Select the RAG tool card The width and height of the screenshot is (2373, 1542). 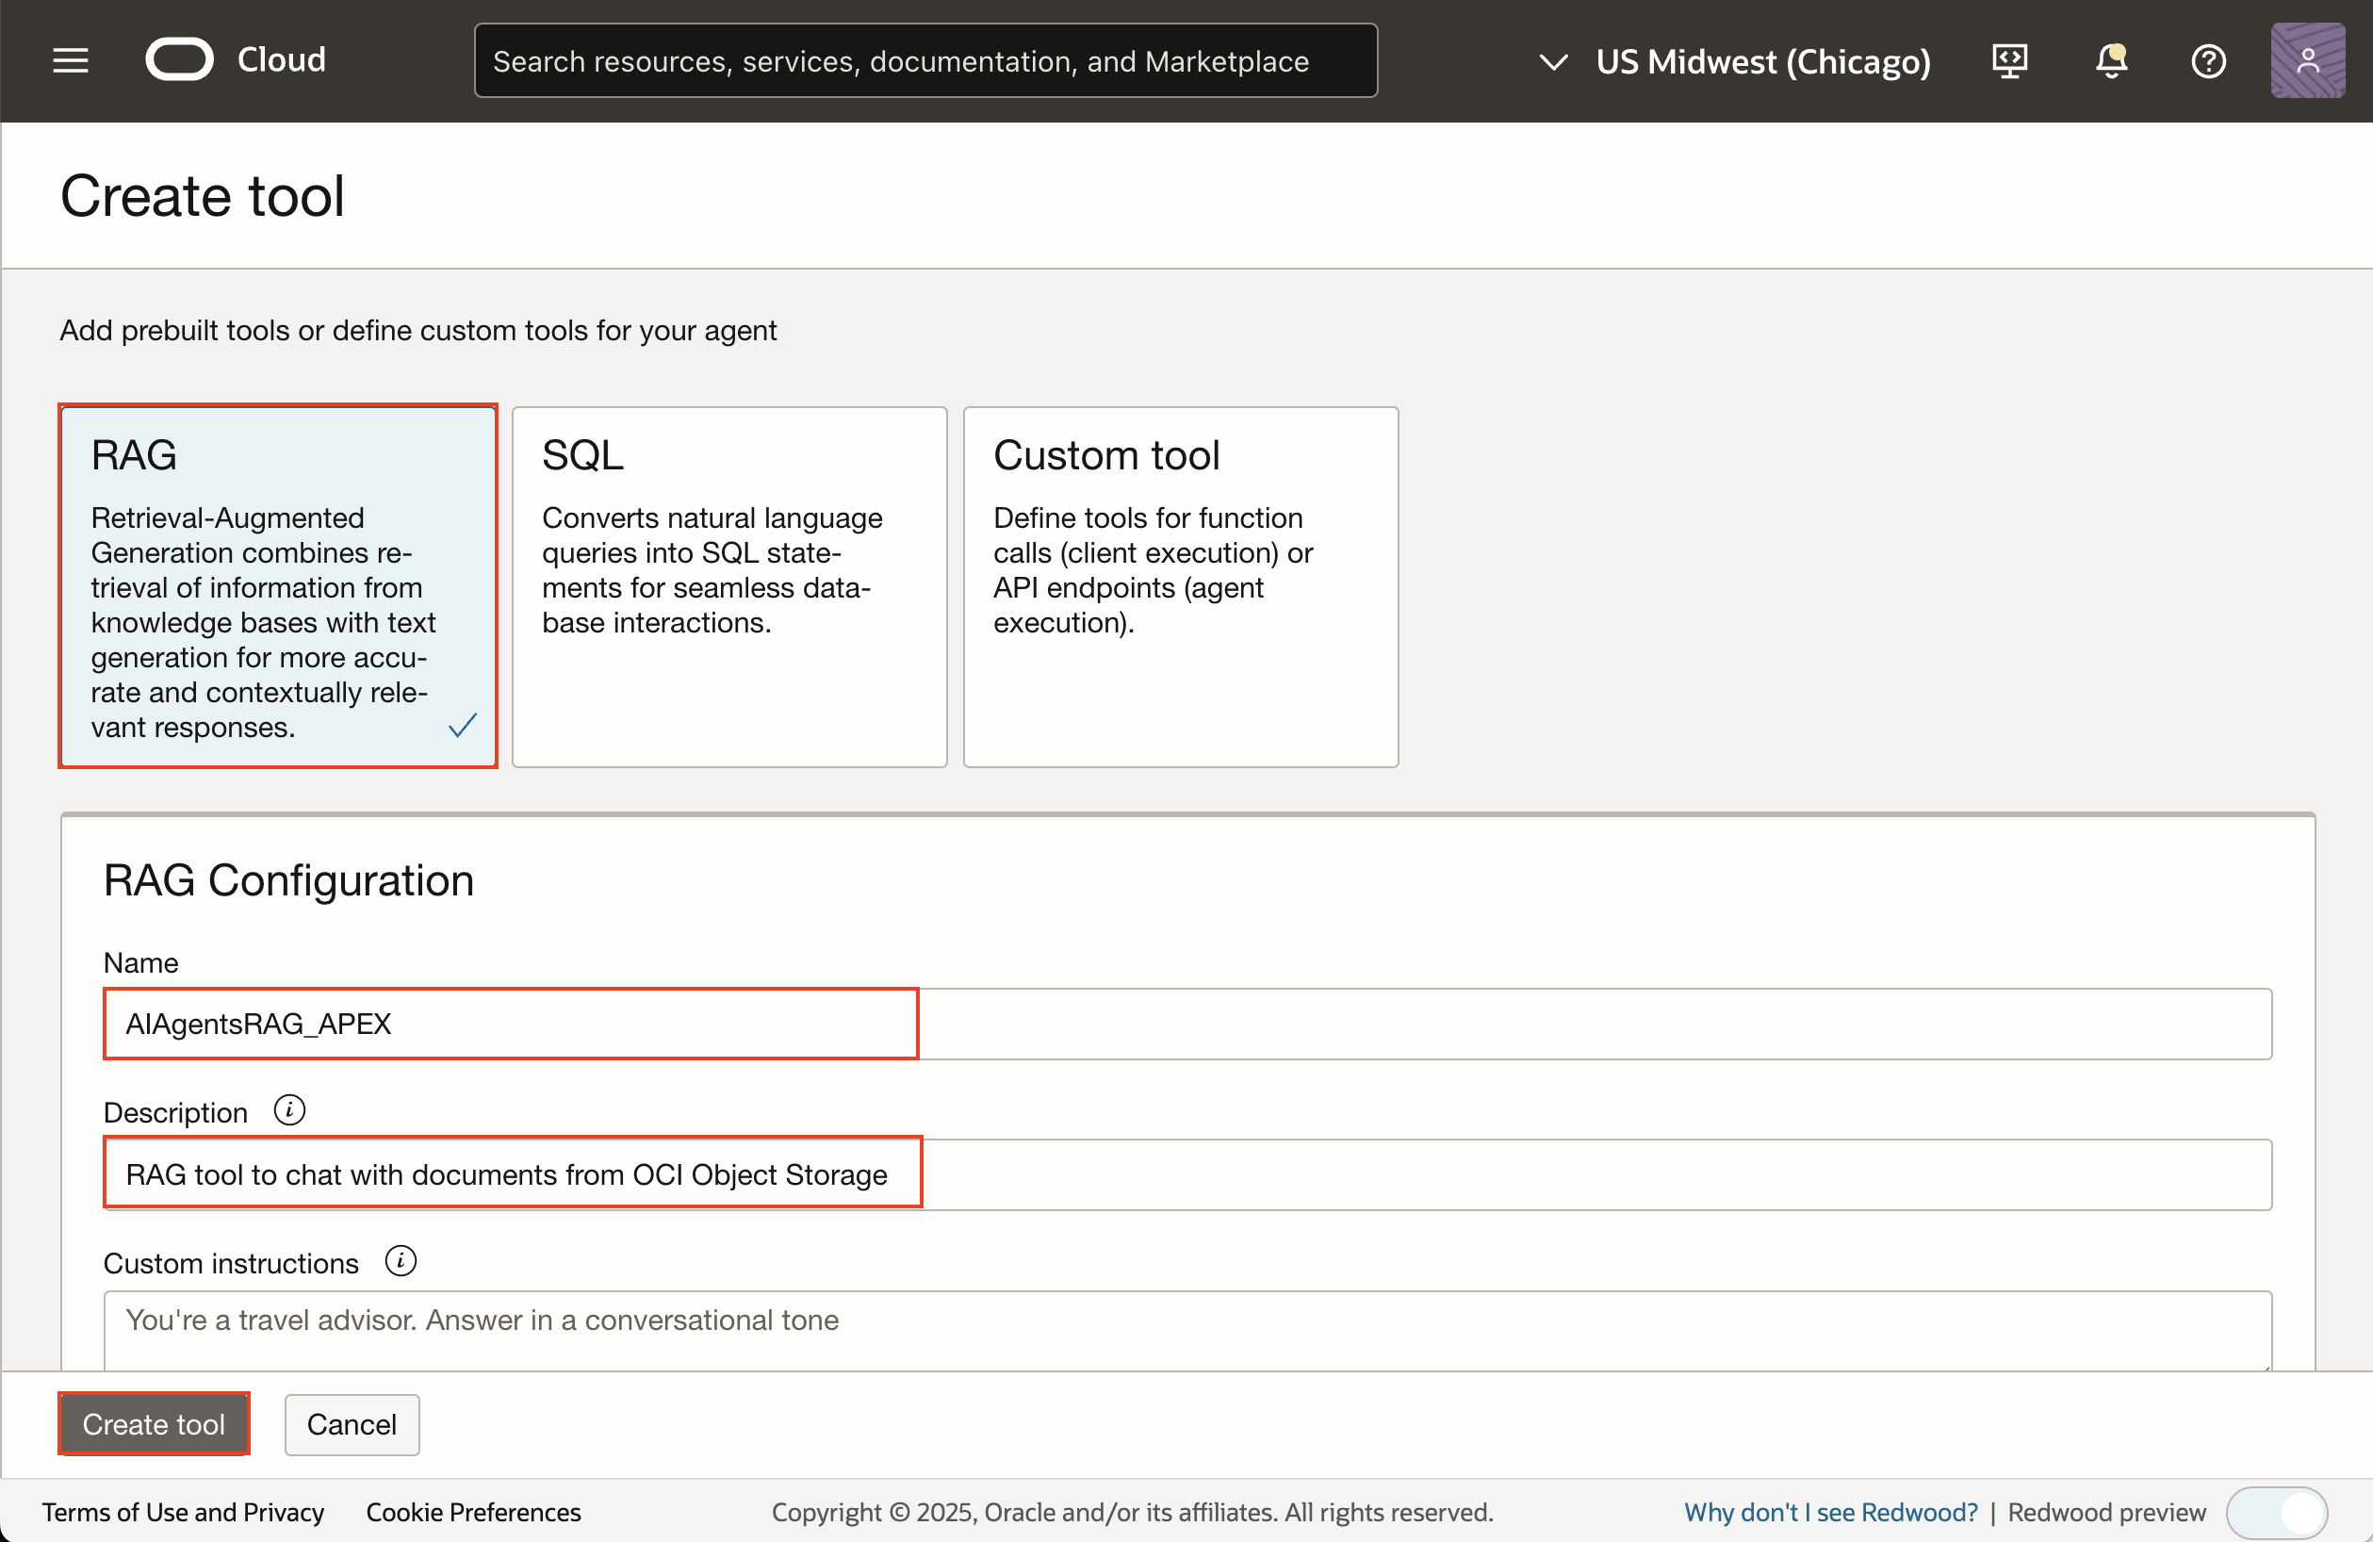278,585
